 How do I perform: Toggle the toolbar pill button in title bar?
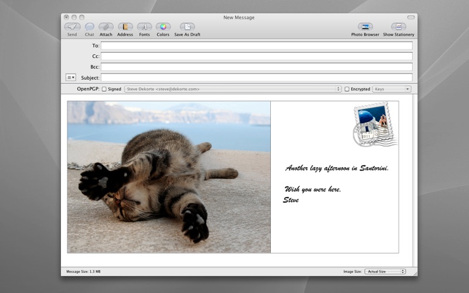click(x=411, y=18)
